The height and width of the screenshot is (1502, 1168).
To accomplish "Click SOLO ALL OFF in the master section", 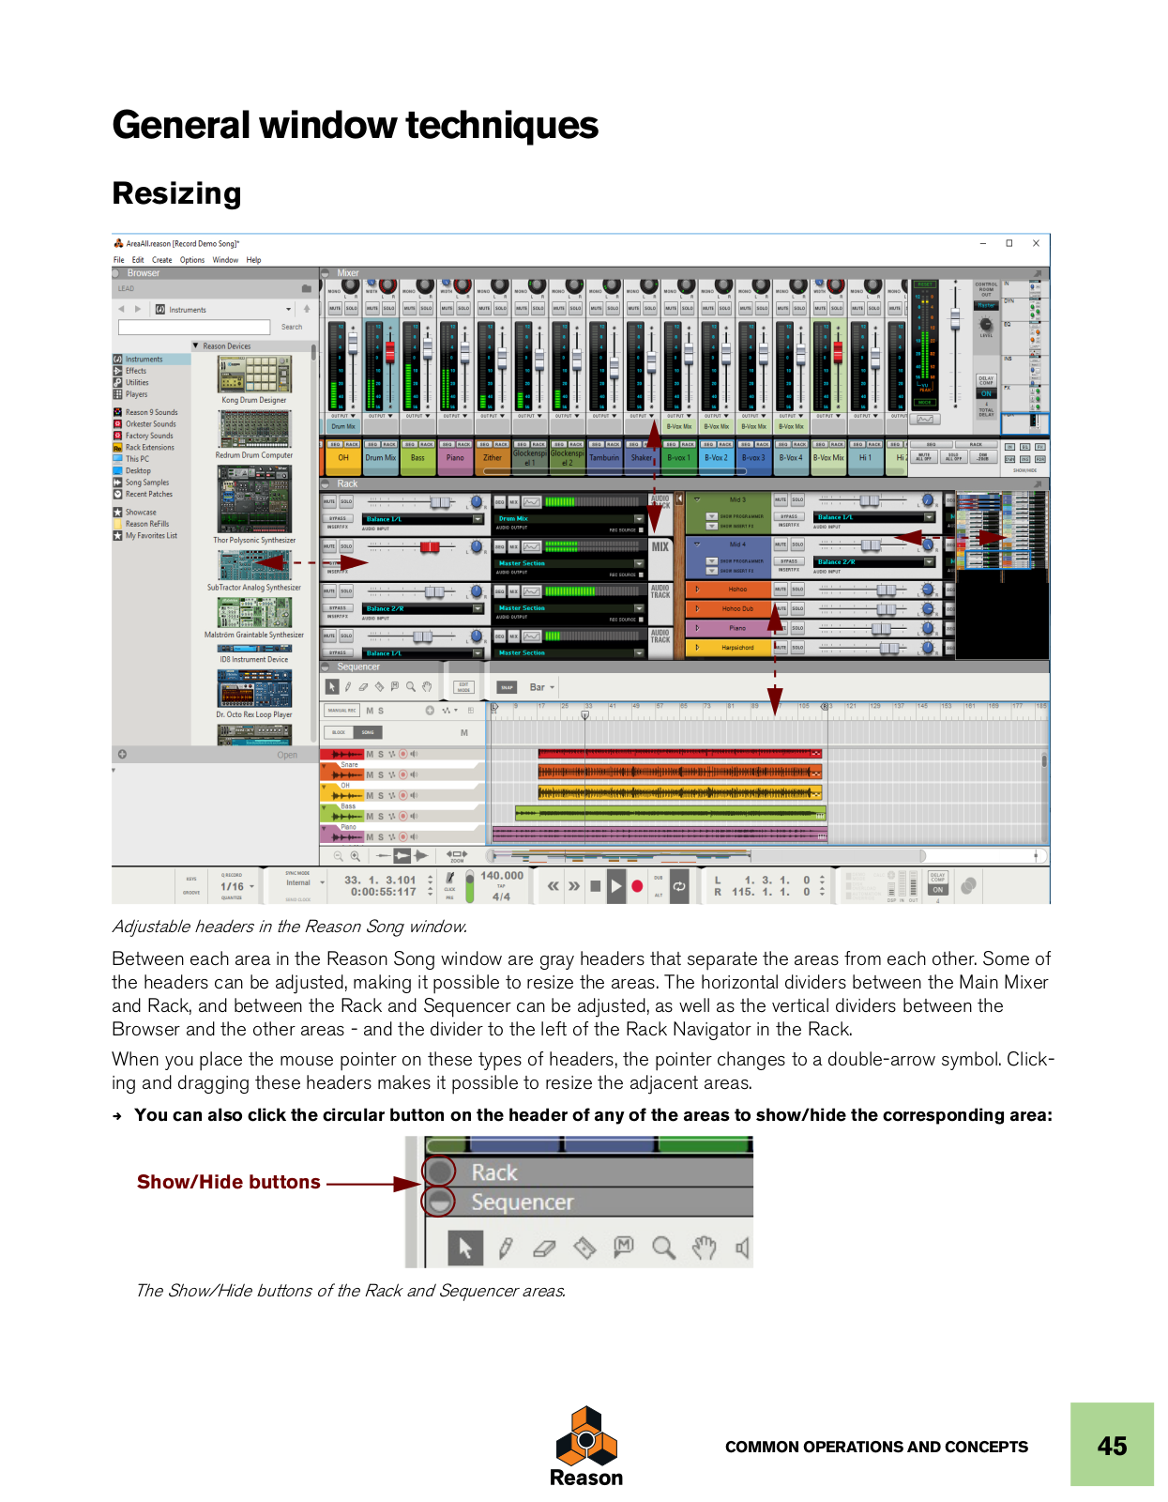I will coord(953,457).
